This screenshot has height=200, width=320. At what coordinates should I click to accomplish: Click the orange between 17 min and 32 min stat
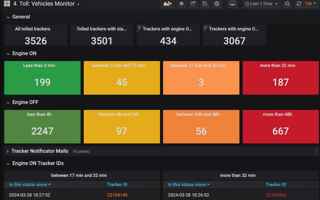click(x=201, y=78)
